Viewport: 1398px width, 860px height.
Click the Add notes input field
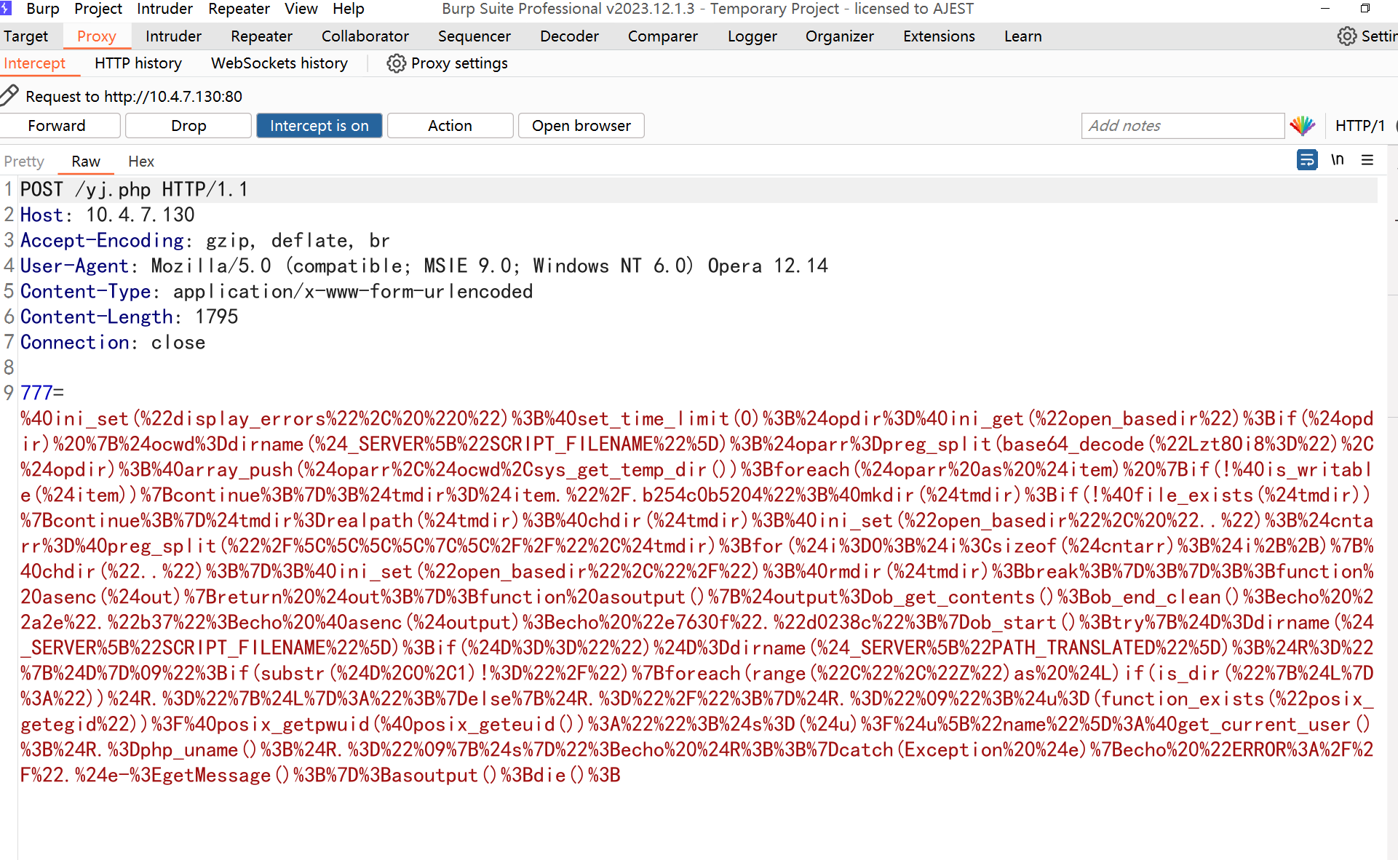point(1182,125)
